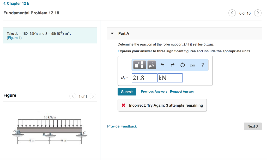Click the units field containing kN
This screenshot has width=267, height=160.
[x=170, y=78]
